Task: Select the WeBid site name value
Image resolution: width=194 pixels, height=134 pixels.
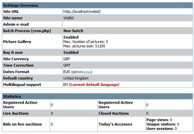Action: pyautogui.click(x=68, y=18)
